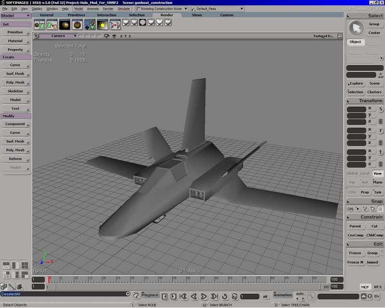
Task: Toggle snap to grid icon
Action: (380, 209)
